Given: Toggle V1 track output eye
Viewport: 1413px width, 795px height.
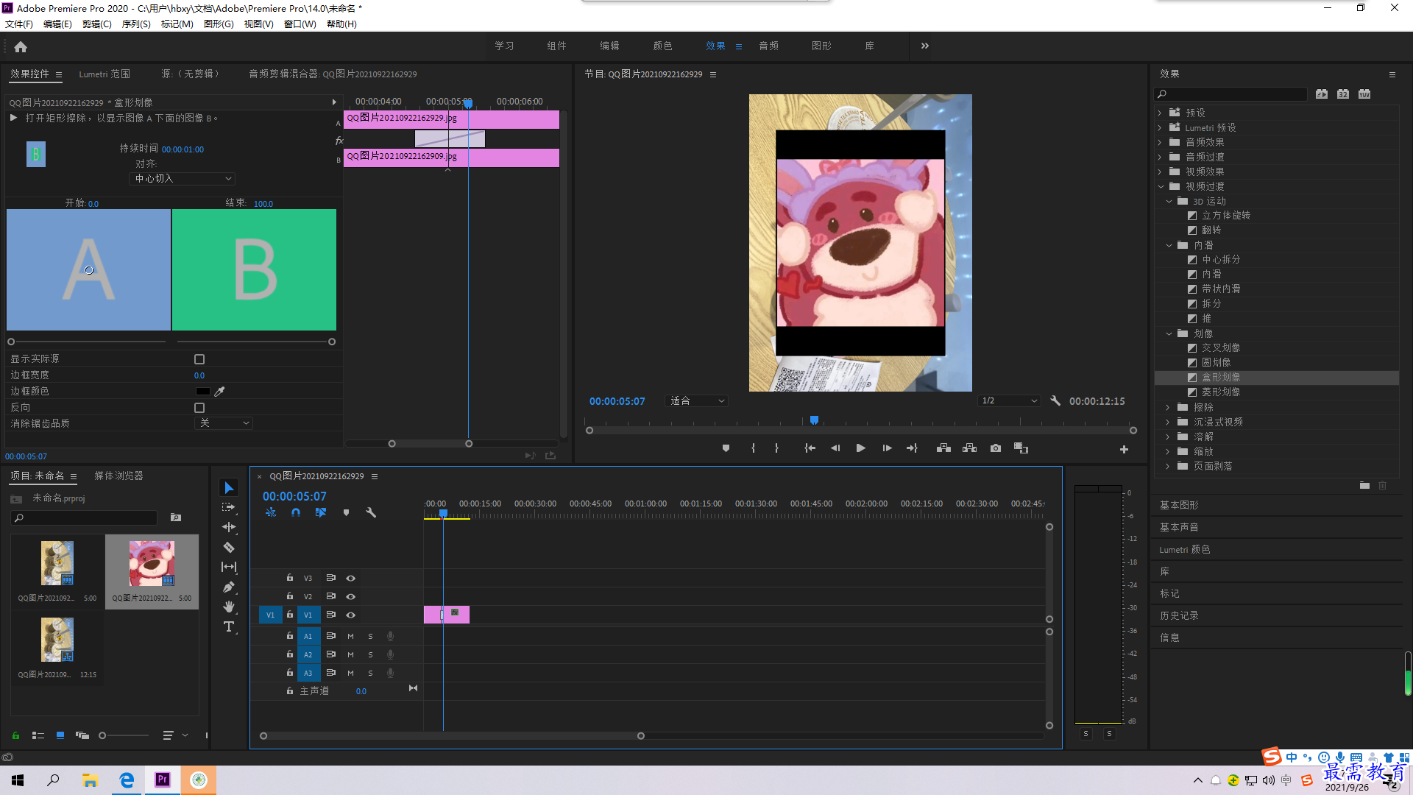Looking at the screenshot, I should click(351, 615).
